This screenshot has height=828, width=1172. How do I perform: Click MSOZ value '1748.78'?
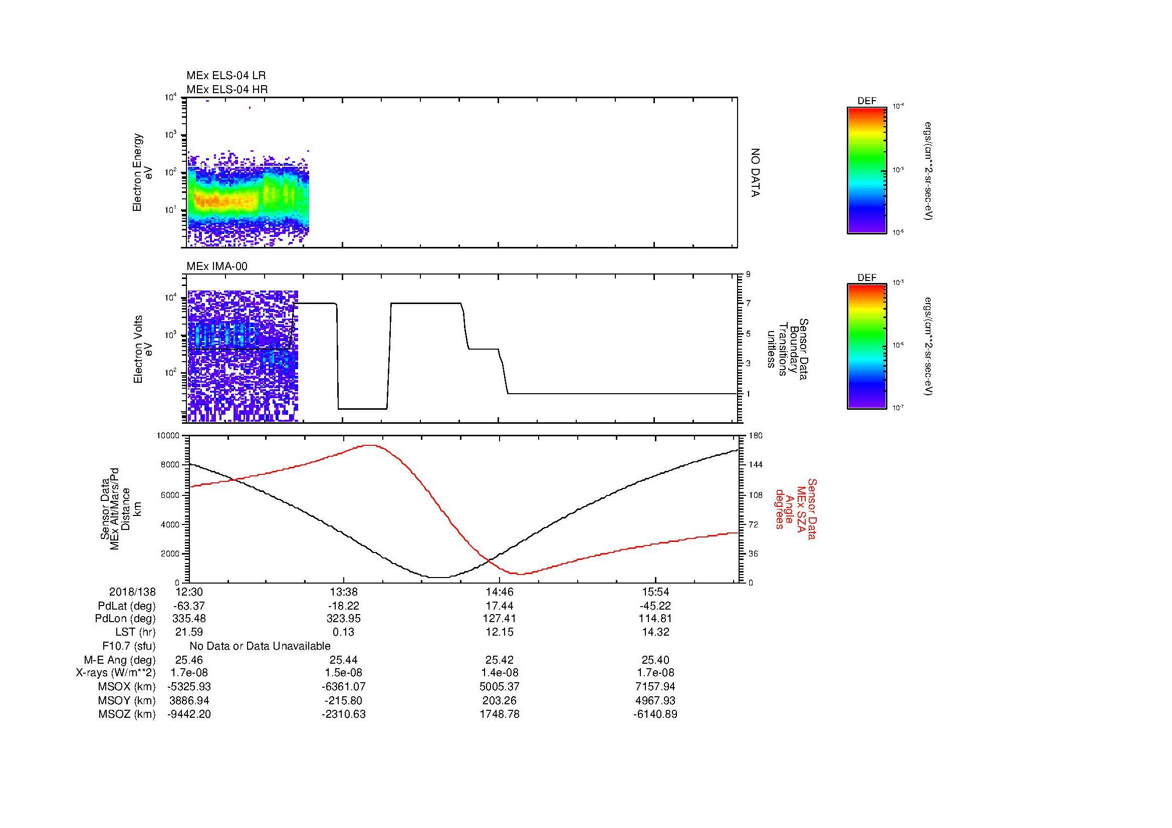(x=500, y=714)
